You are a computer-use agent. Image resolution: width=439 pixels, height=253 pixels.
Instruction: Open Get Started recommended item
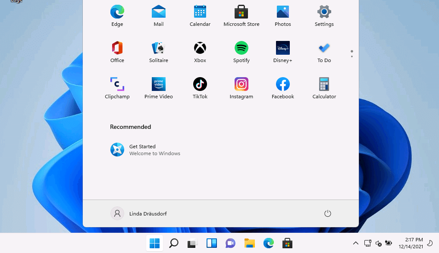(x=145, y=150)
